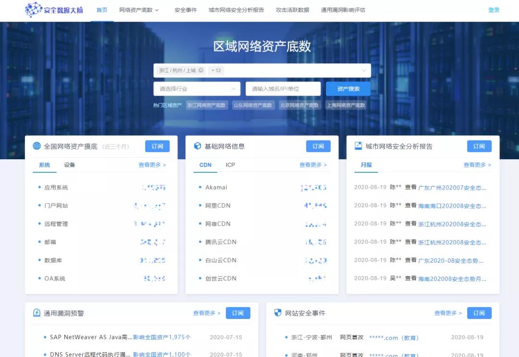Open 安全事件 in the top navigation
Viewport: 519px width, 357px height.
click(185, 10)
